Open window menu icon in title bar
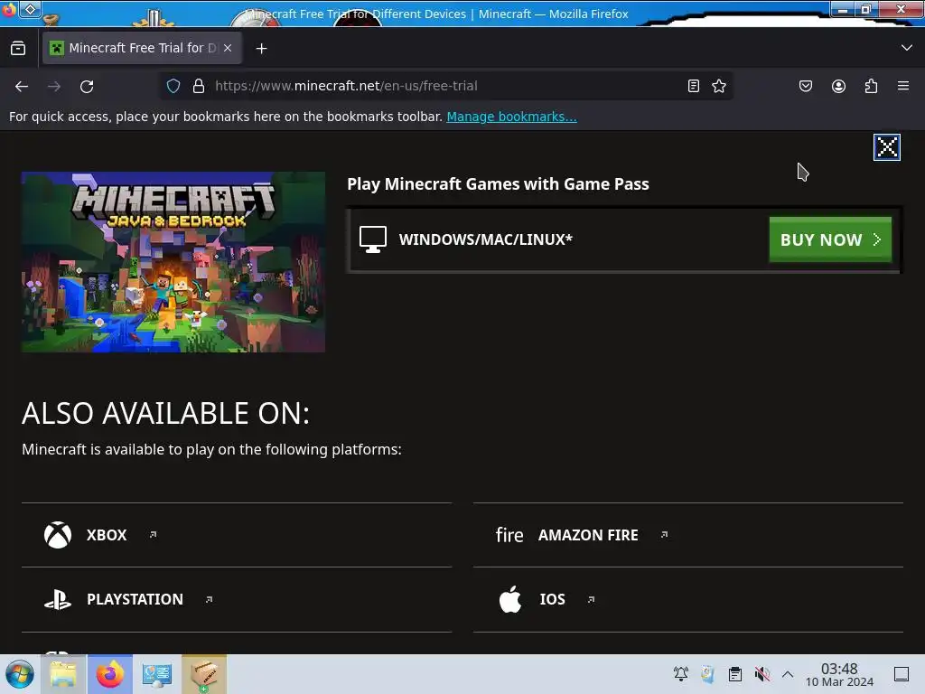 pyautogui.click(x=31, y=9)
